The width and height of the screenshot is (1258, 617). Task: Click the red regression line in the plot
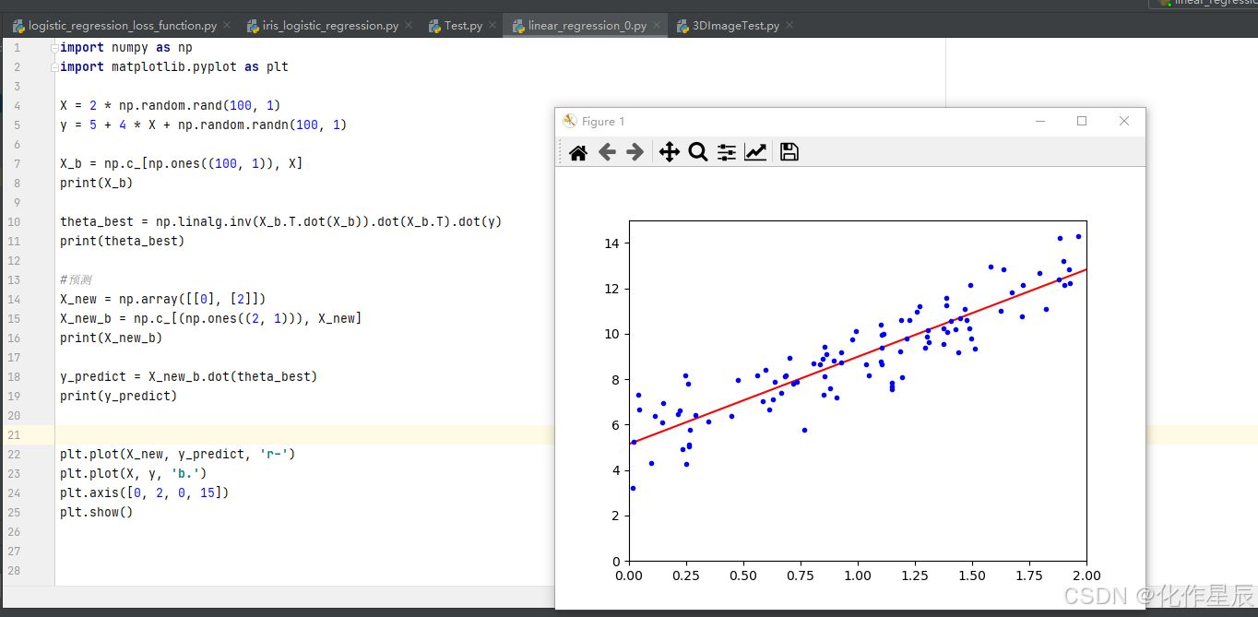tap(858, 356)
